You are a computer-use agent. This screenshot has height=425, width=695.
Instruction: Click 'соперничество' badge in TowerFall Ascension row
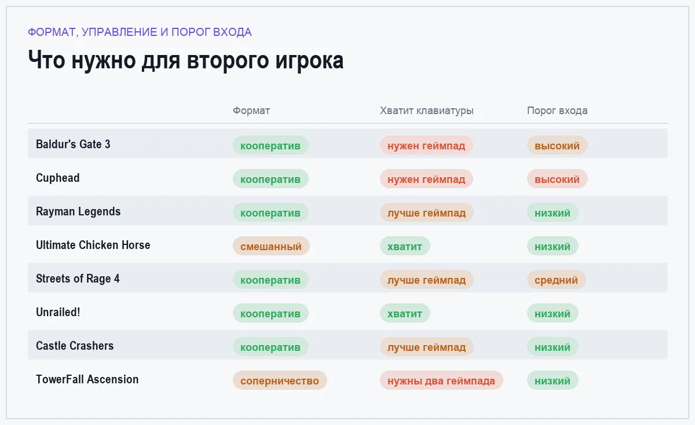pos(280,380)
